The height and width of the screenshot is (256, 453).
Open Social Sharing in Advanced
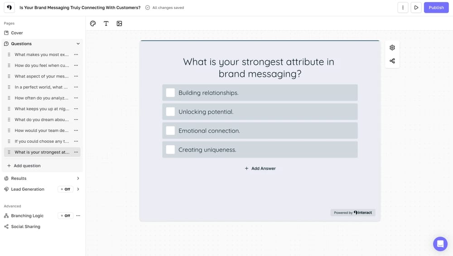pos(25,226)
